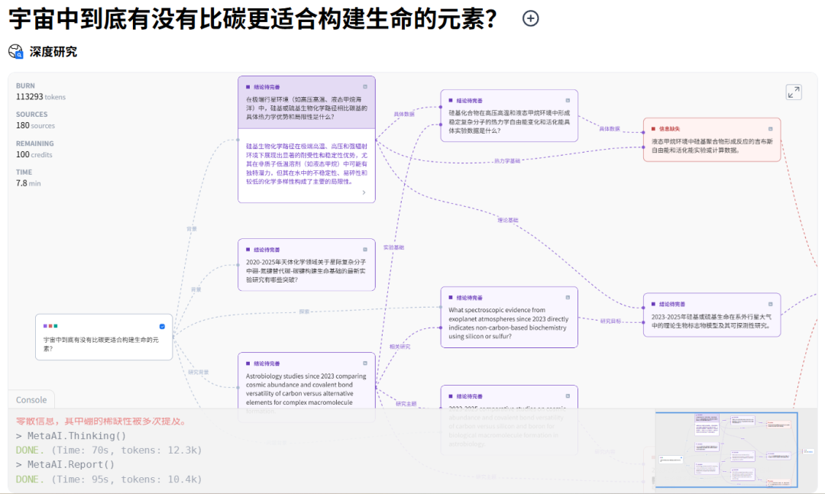Click the 热力学基础 edge label

click(x=506, y=161)
